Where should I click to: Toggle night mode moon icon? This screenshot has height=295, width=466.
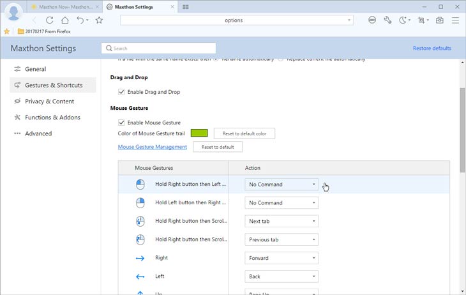tap(403, 20)
